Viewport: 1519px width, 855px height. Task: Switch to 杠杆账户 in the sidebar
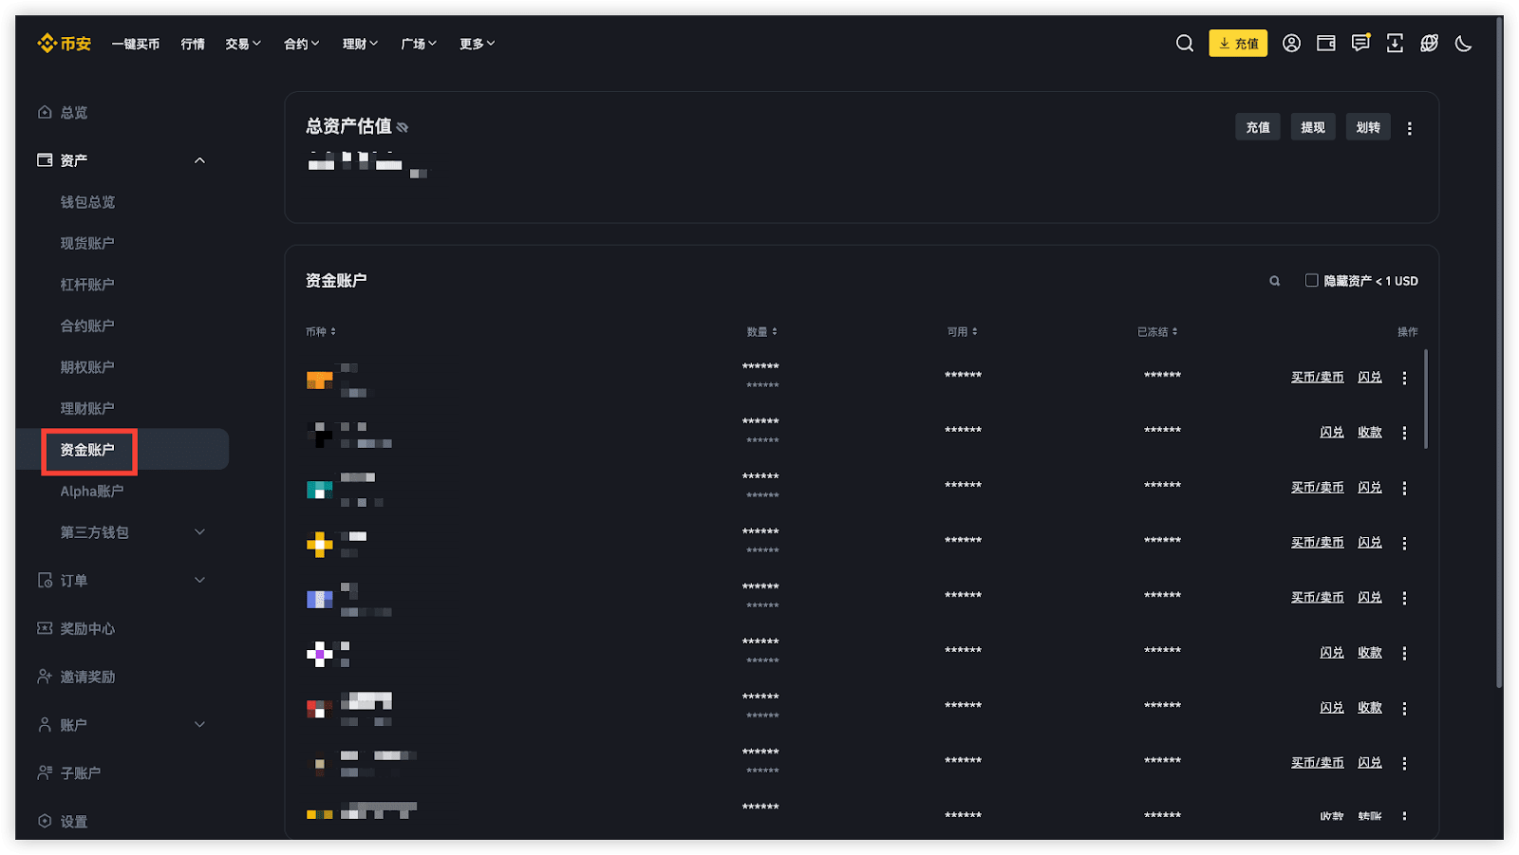[87, 285]
